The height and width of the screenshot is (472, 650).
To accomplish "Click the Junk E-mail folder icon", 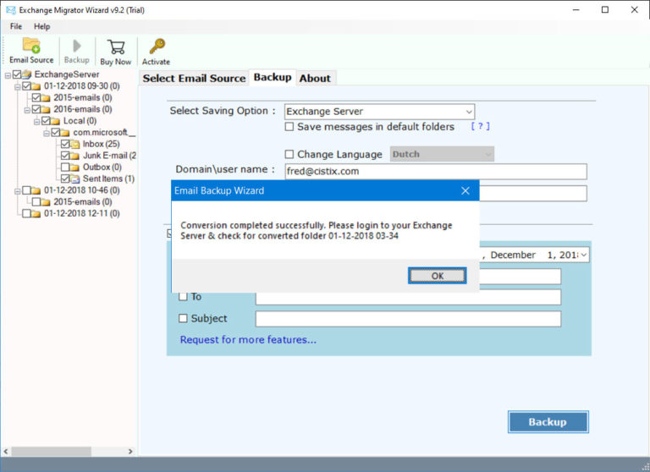I will coord(74,156).
